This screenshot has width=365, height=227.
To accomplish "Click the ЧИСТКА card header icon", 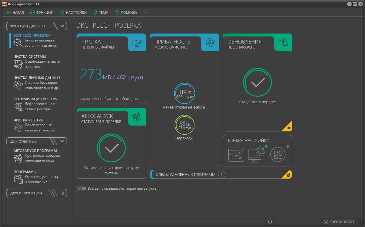I will point(137,42).
